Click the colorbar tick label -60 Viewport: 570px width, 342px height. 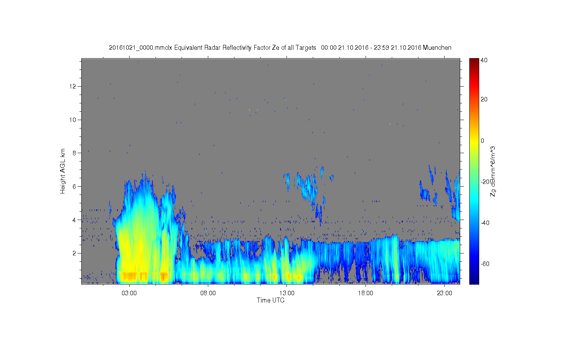485,264
